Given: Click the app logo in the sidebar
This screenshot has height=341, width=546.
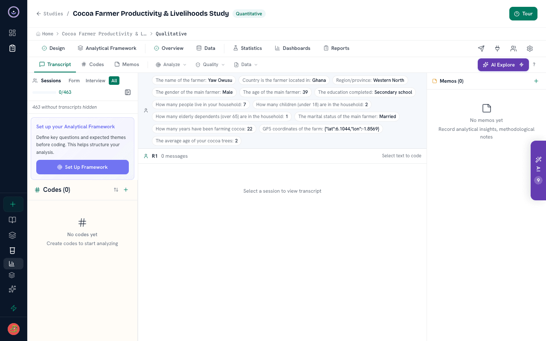Looking at the screenshot, I should point(13,12).
